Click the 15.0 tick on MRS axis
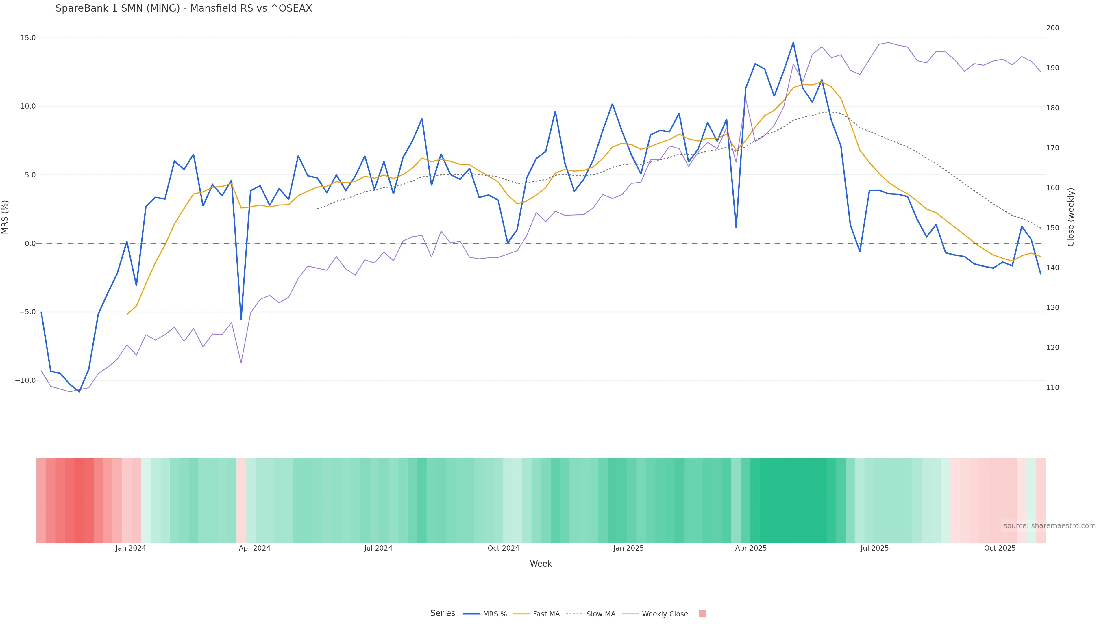Image resolution: width=1110 pixels, height=624 pixels. coord(28,38)
